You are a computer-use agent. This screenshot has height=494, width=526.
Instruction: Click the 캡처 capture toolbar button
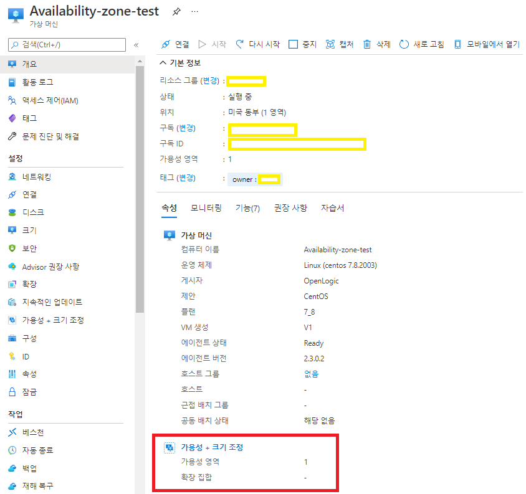pyautogui.click(x=340, y=44)
